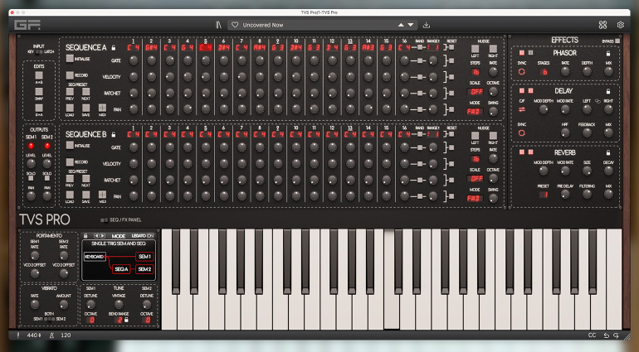Click the Sequence A MIDI grid icon
639x352 pixels.
click(102, 108)
